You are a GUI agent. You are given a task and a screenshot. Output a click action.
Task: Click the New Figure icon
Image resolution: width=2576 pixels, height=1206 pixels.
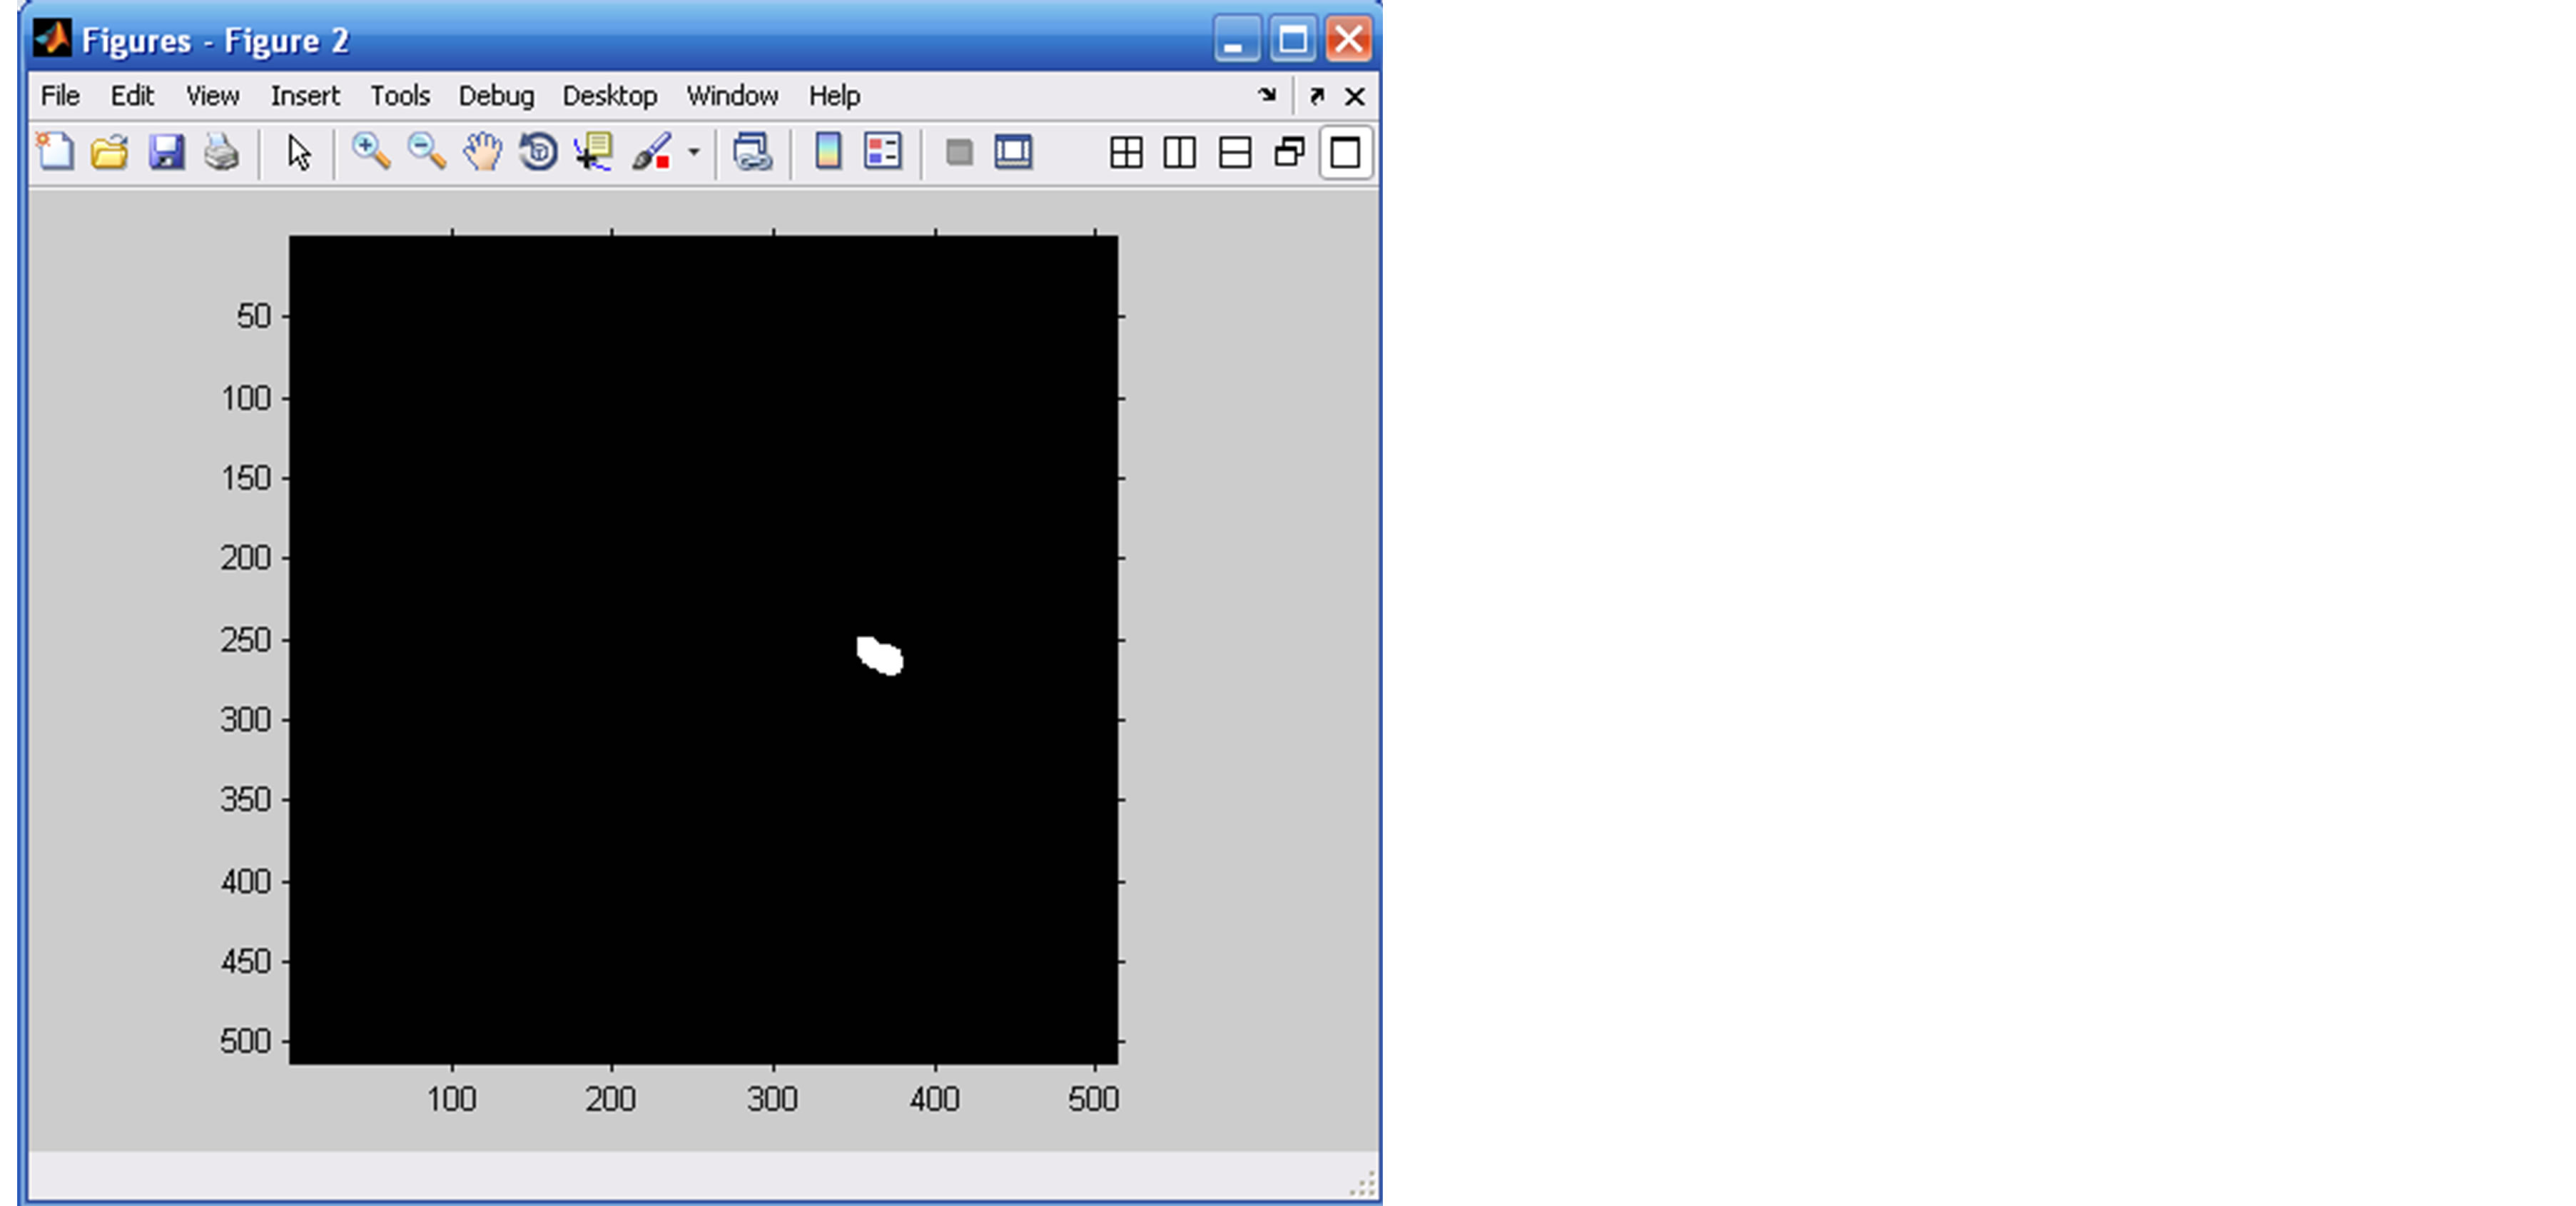(x=55, y=152)
